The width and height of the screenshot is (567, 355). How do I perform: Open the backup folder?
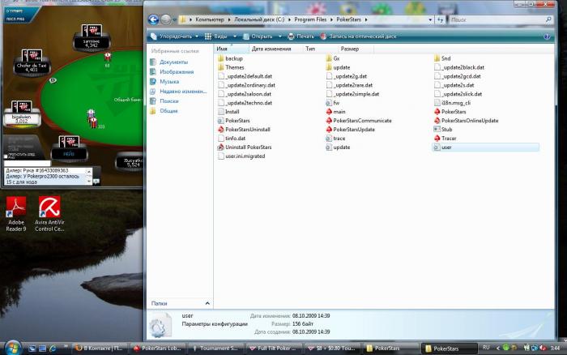pos(230,58)
